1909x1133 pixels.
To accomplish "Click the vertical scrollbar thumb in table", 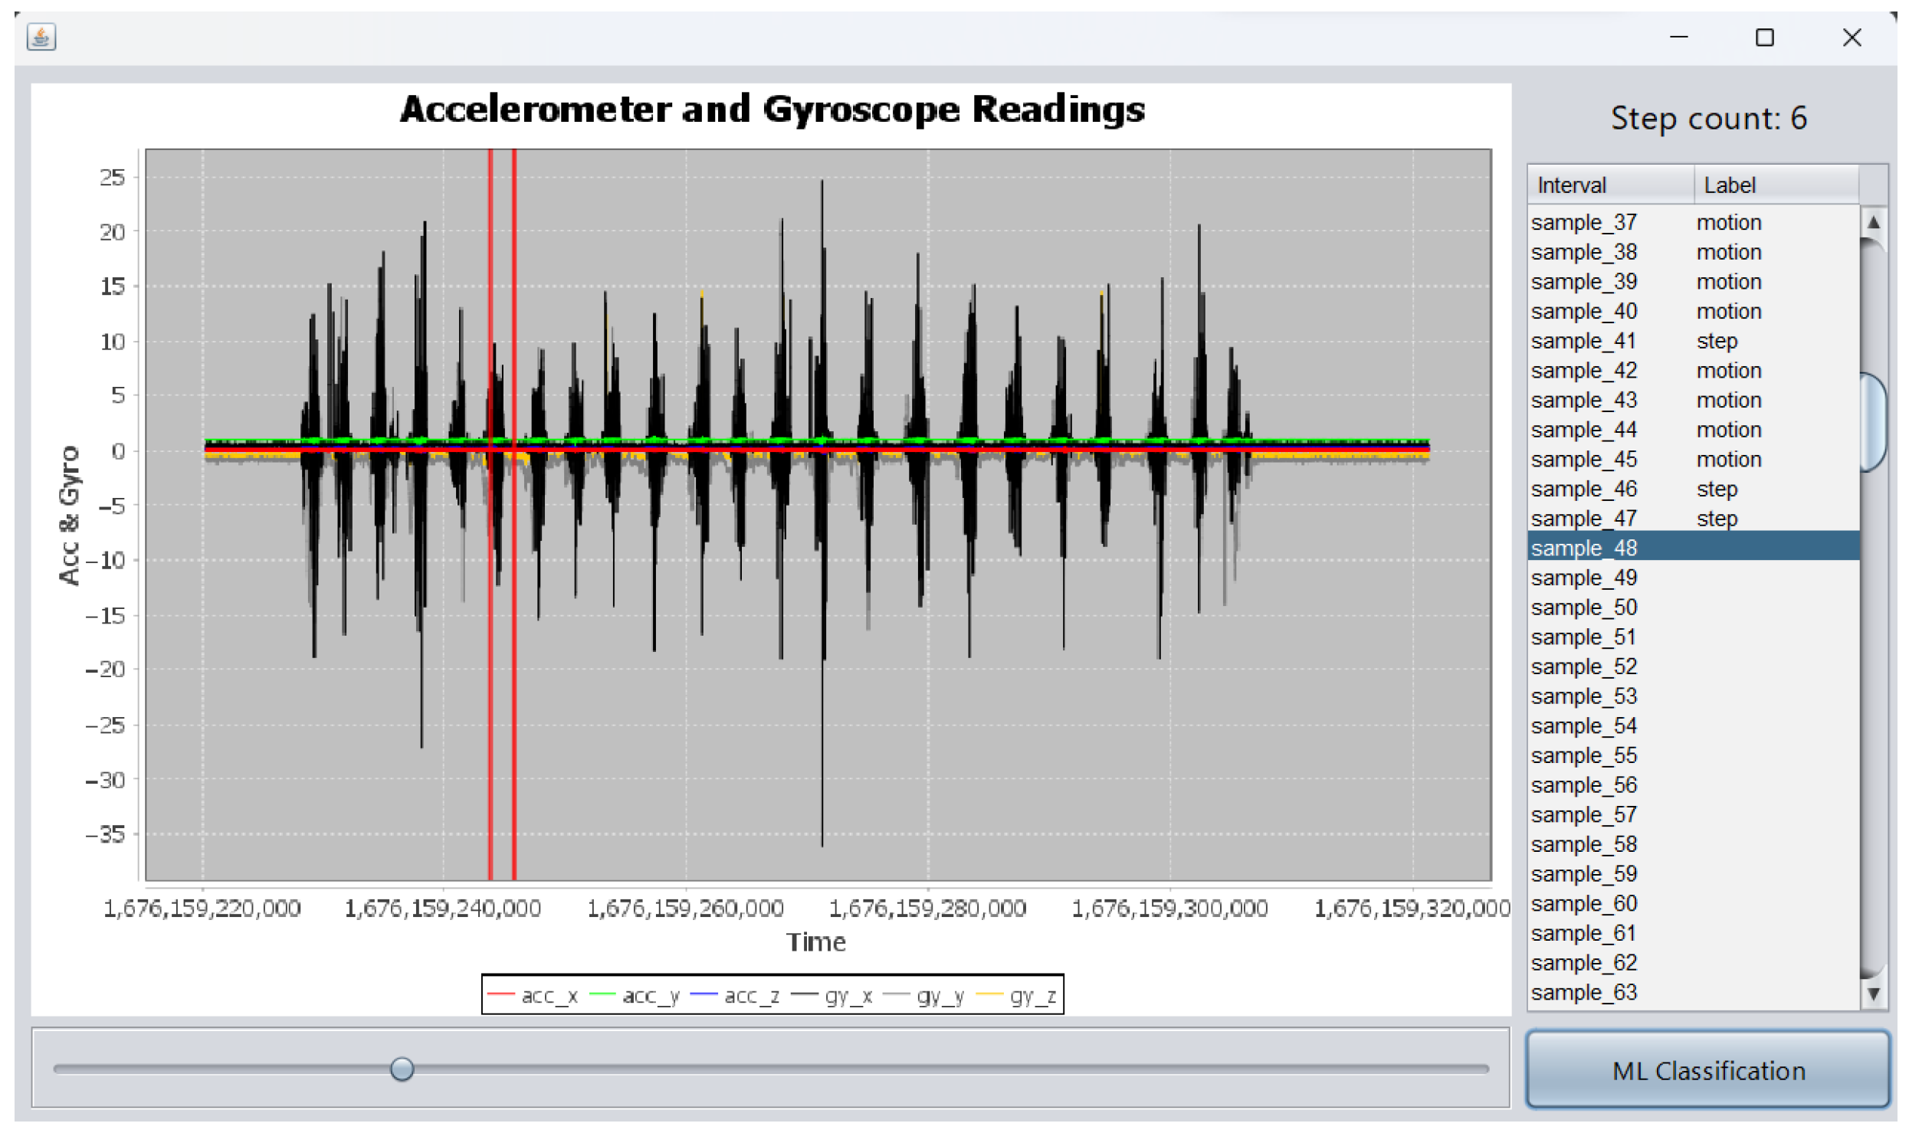I will [1873, 421].
